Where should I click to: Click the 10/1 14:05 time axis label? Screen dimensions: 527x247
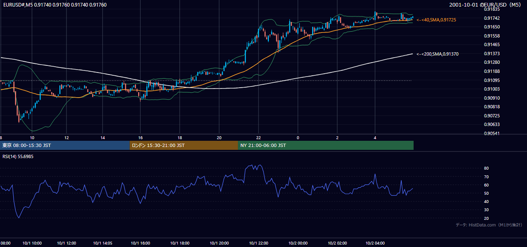[103, 243]
